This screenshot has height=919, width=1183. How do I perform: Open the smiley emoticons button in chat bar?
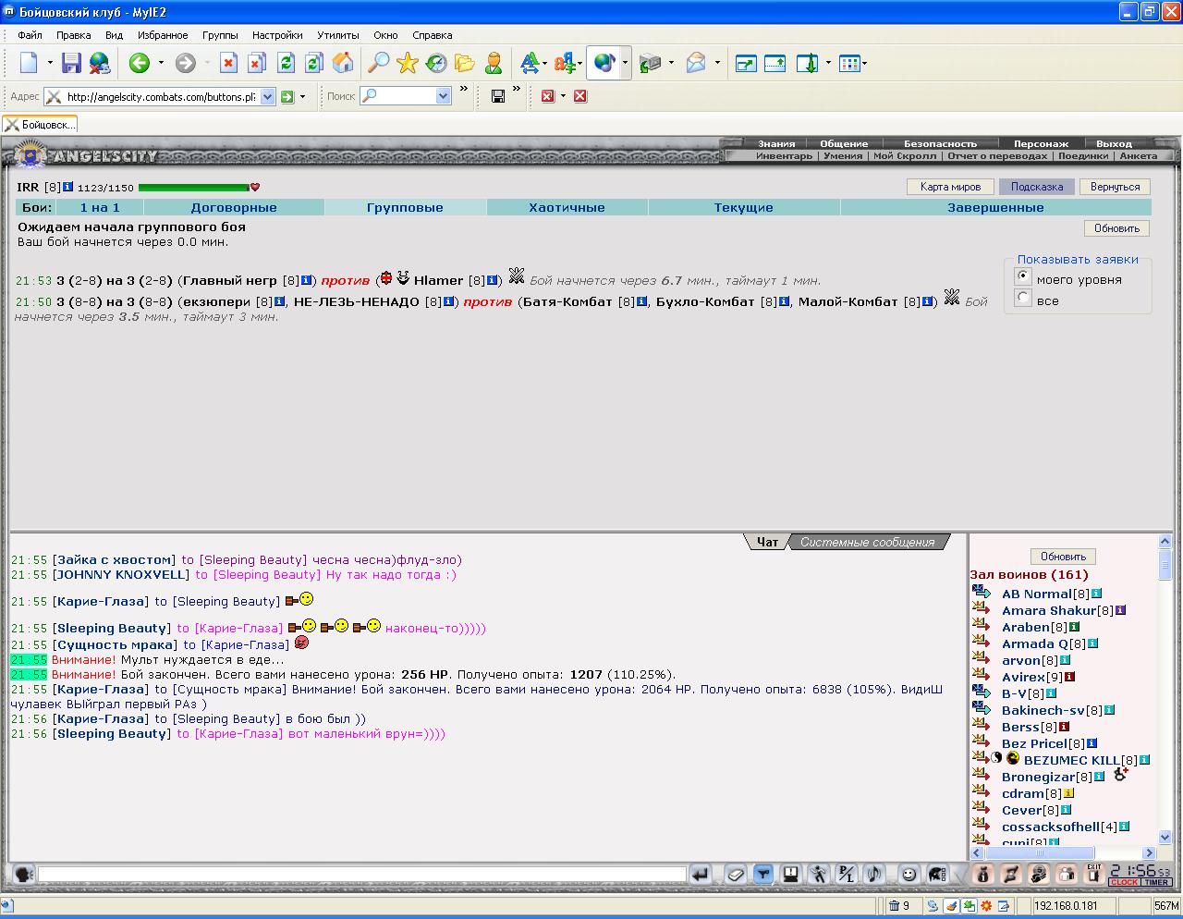pos(909,874)
